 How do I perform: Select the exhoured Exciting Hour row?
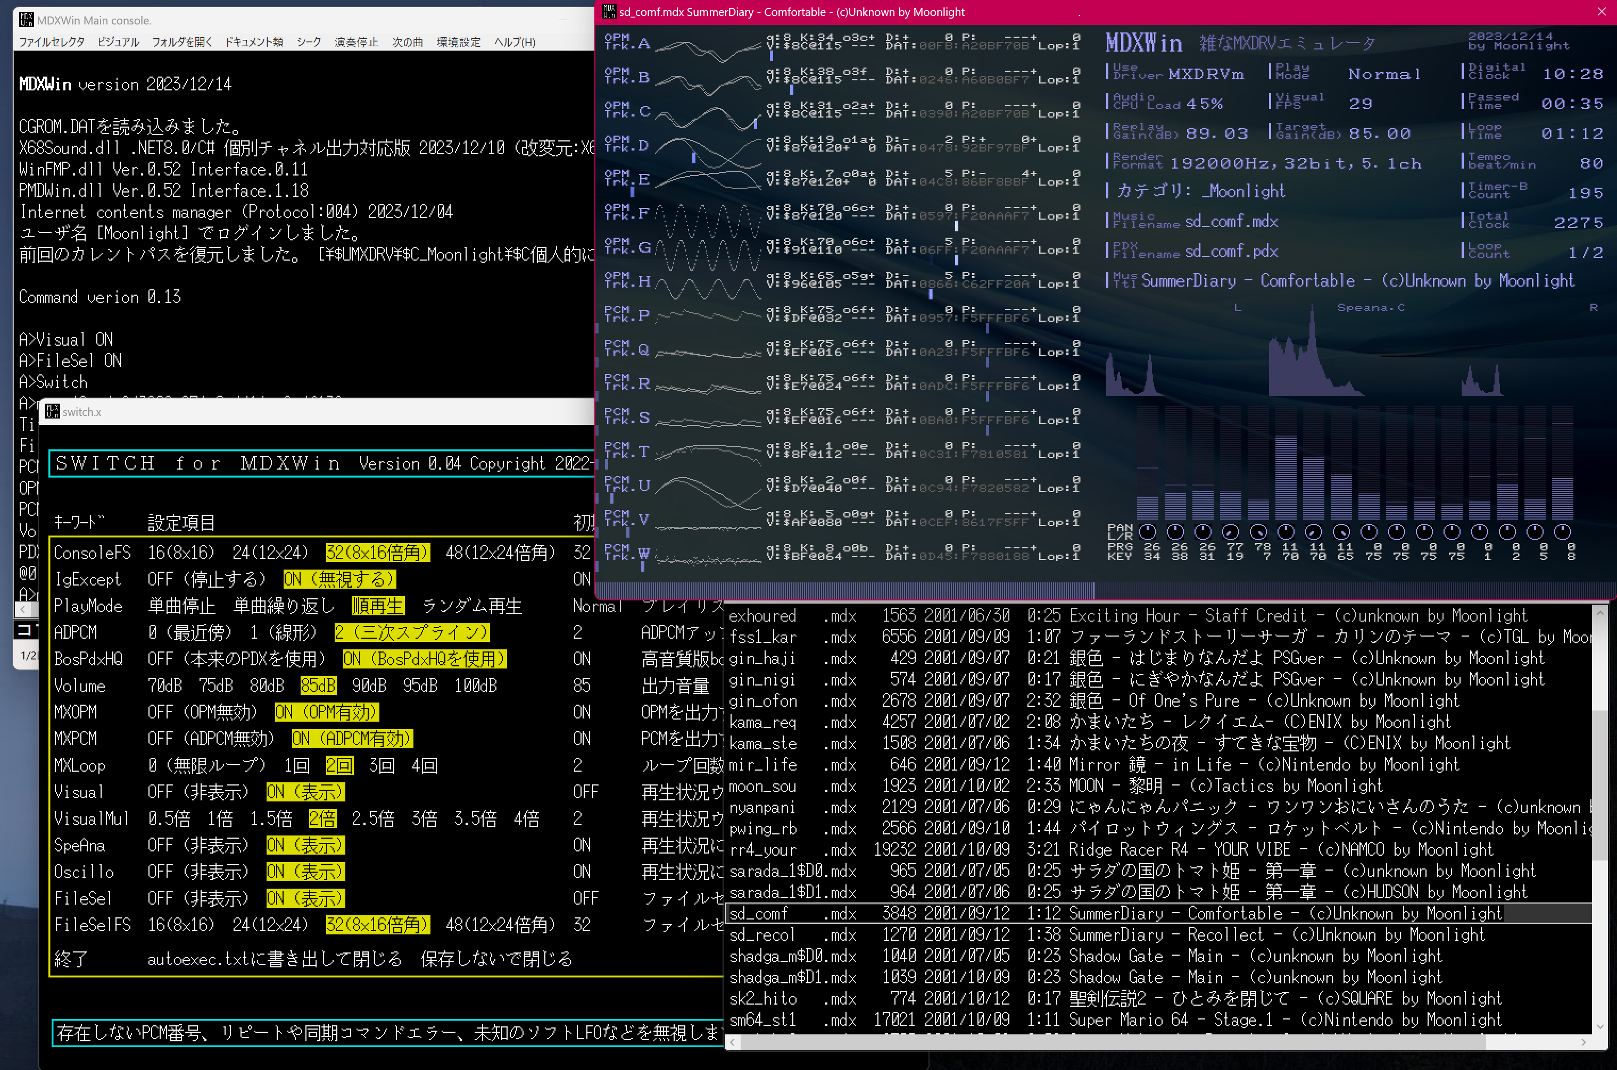click(1158, 615)
